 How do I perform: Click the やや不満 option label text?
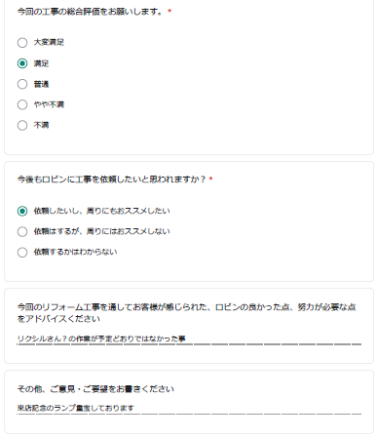49,104
